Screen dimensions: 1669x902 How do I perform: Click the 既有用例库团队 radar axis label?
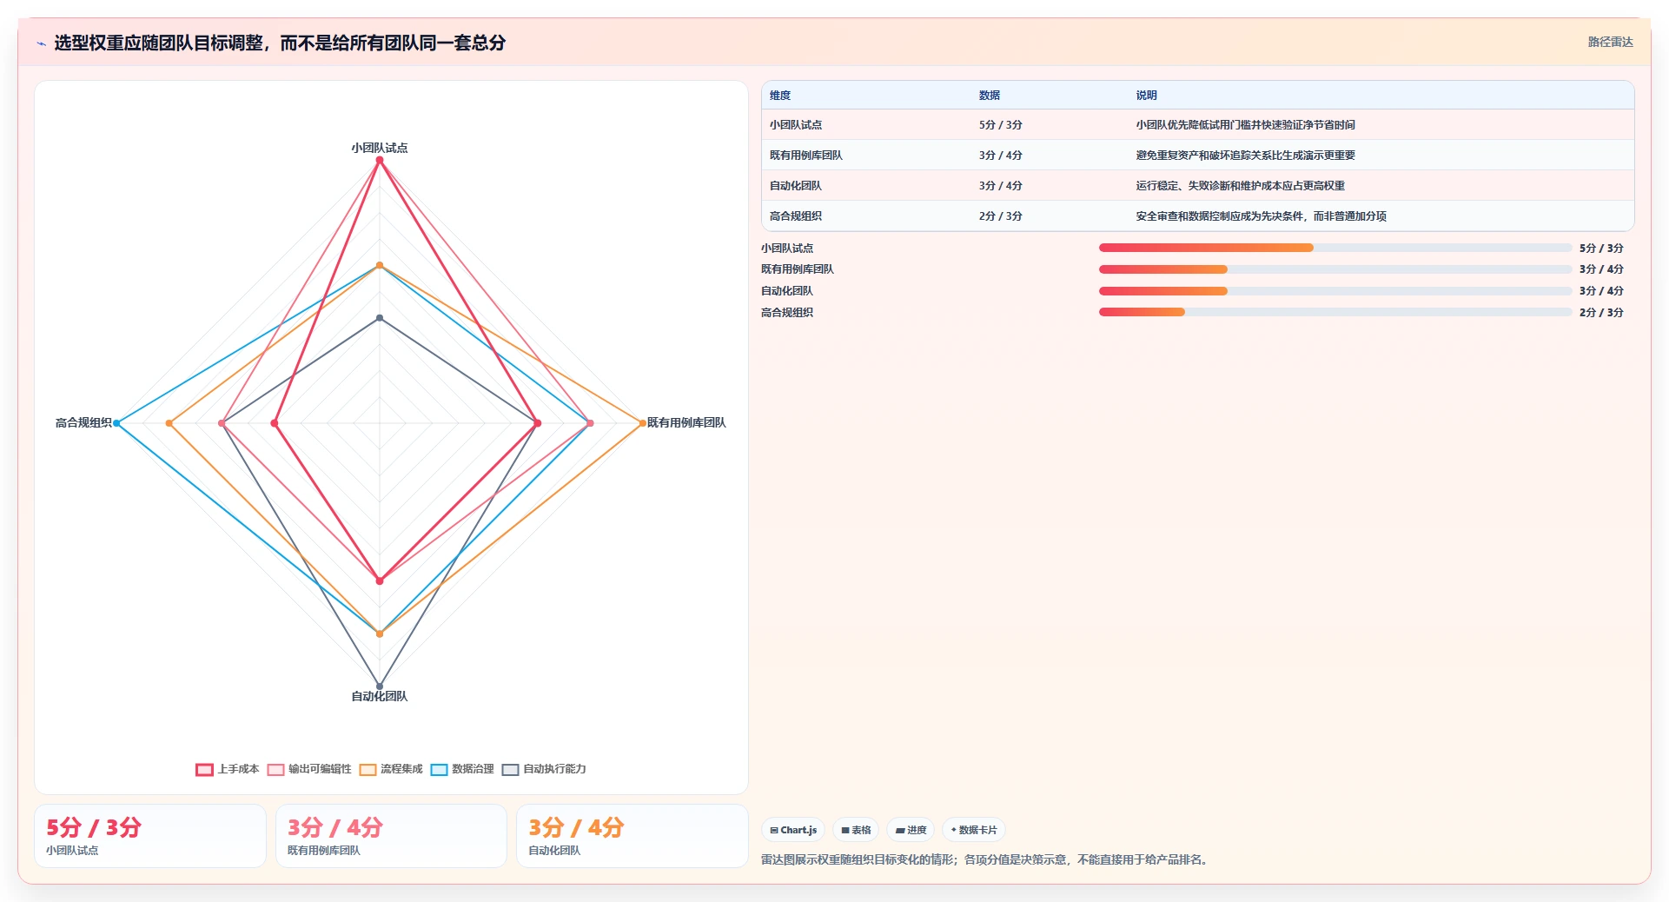click(x=686, y=422)
